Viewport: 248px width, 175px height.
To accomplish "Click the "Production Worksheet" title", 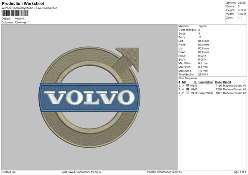I will (23, 3).
